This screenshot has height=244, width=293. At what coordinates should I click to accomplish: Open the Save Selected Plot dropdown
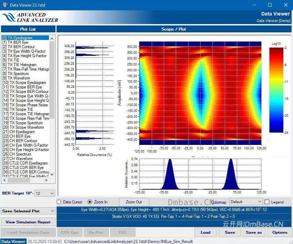pyautogui.click(x=28, y=211)
